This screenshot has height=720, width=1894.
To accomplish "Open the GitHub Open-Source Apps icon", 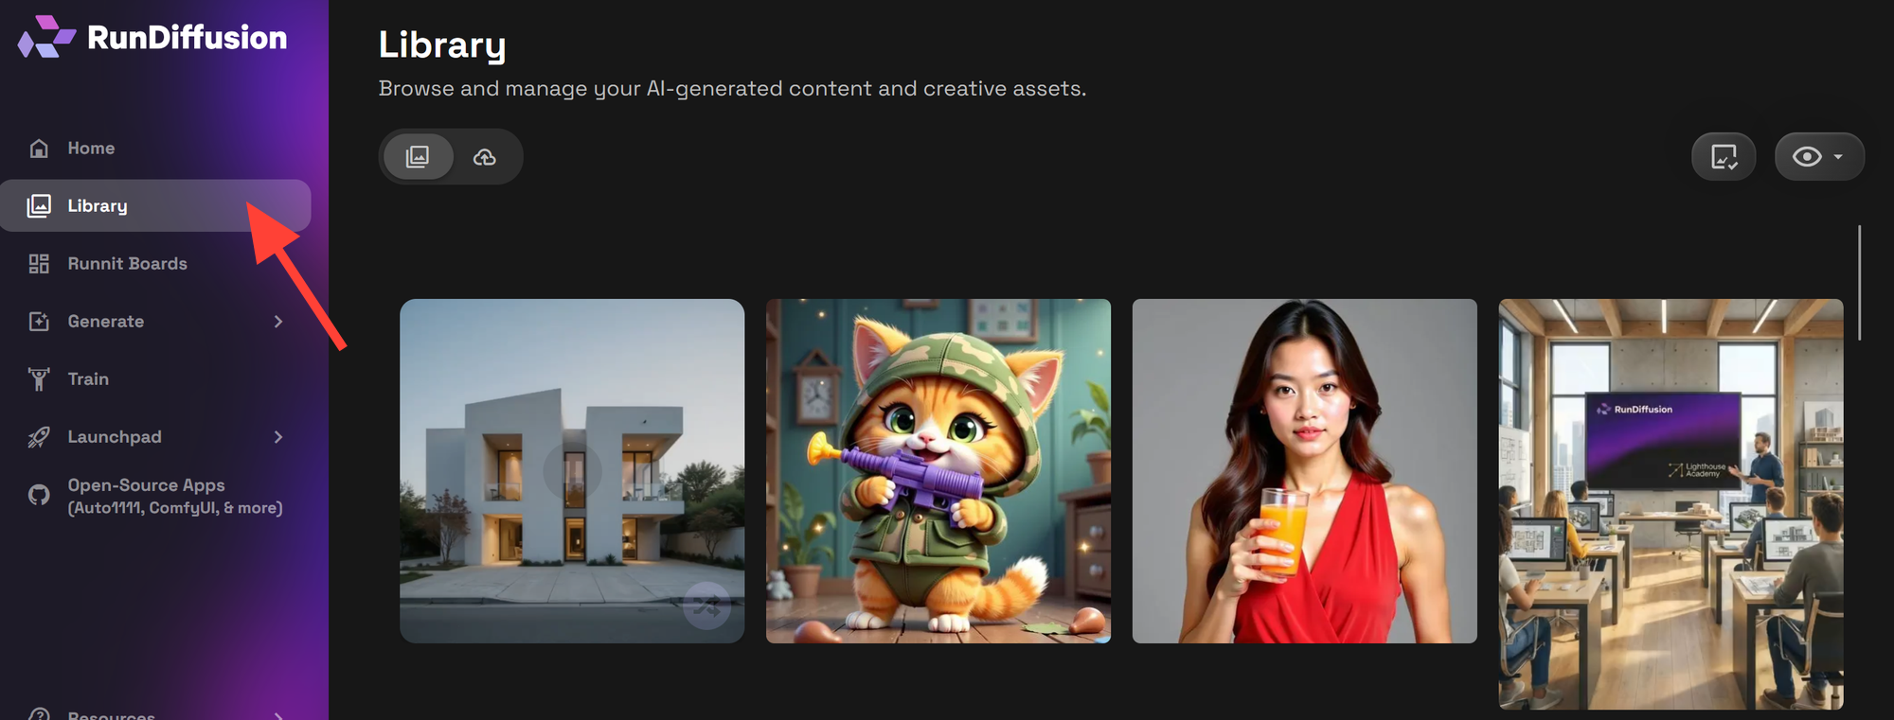I will point(39,495).
